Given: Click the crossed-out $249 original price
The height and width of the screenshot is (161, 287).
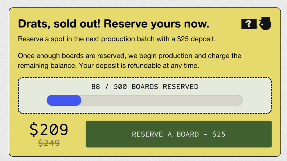Looking at the screenshot, I should pos(49,143).
